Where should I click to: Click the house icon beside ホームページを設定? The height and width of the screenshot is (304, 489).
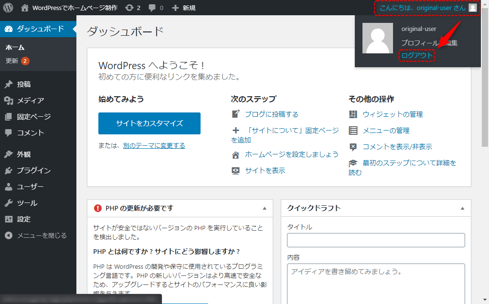236,155
